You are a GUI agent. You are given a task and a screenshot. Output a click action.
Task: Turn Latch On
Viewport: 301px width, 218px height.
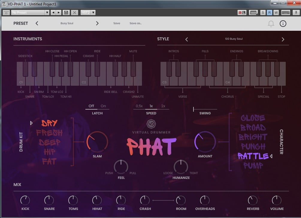coord(103,106)
